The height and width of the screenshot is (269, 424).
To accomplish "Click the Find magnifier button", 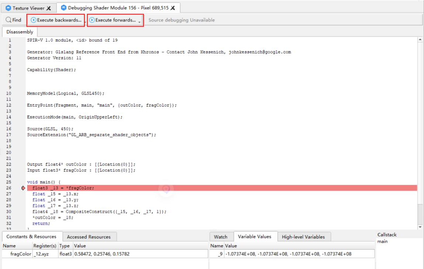I will tap(13, 20).
